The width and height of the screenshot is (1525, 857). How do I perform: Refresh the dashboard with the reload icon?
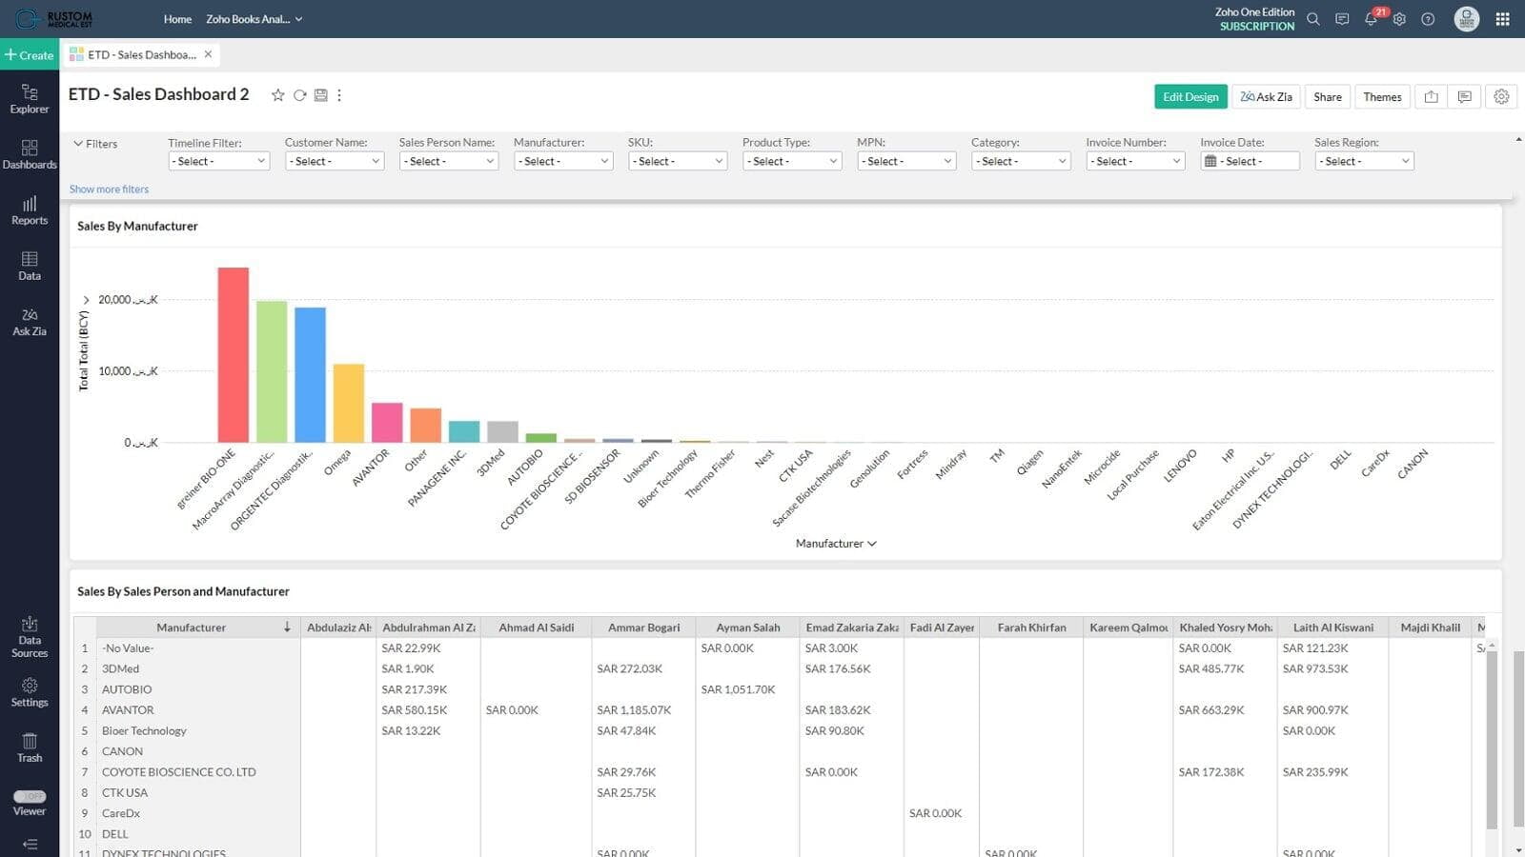point(299,95)
